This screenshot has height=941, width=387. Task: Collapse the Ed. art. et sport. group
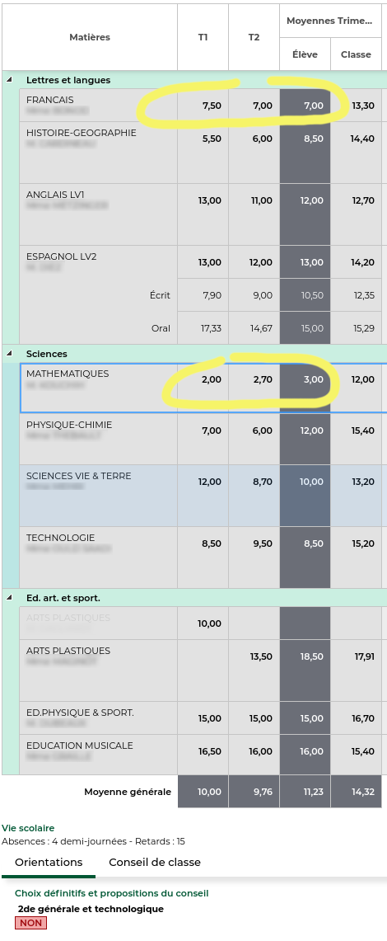(x=9, y=598)
